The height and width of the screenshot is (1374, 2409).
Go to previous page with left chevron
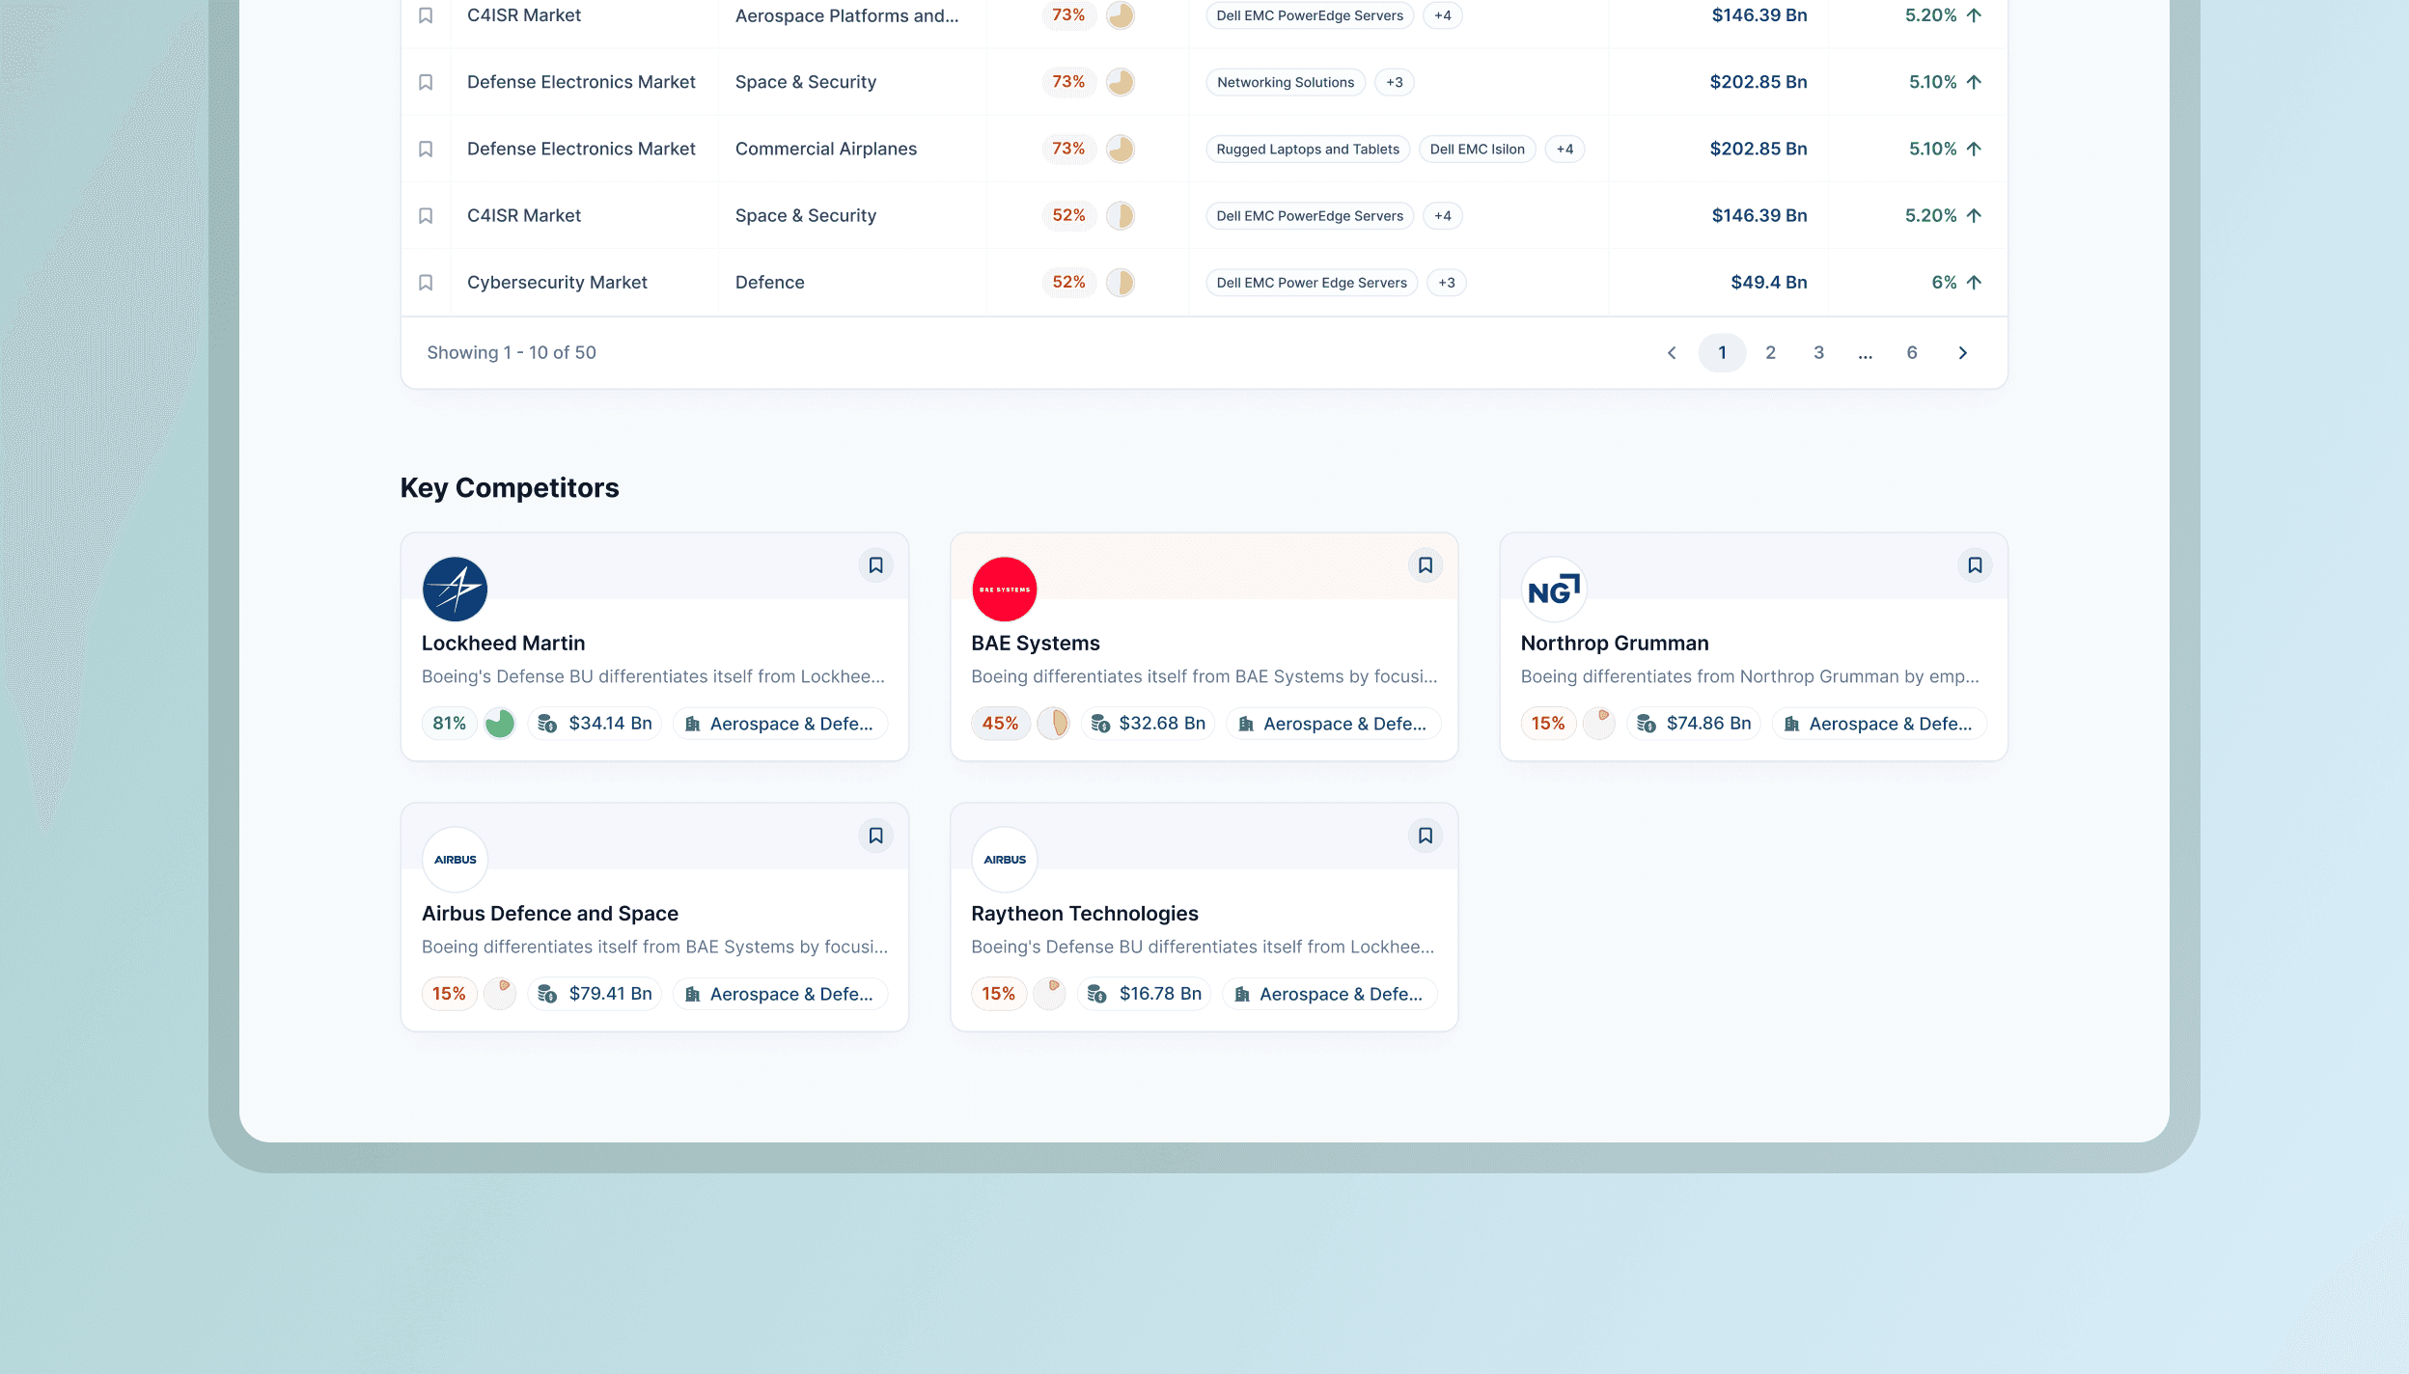tap(1672, 353)
